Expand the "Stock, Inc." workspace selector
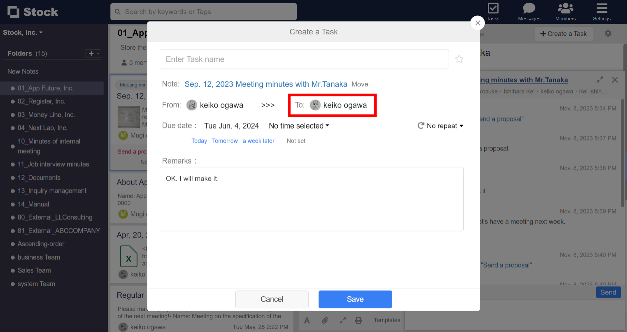The image size is (627, 332). click(x=23, y=32)
